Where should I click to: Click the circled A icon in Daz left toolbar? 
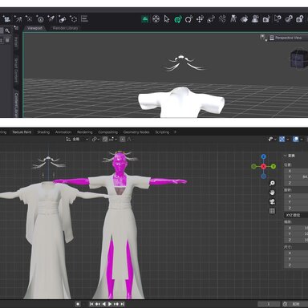click(40, 19)
